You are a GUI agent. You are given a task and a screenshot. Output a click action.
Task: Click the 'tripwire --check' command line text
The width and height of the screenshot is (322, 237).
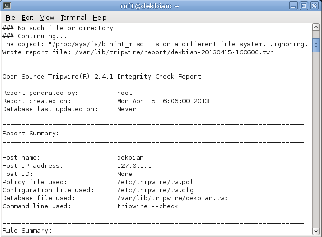(x=147, y=206)
